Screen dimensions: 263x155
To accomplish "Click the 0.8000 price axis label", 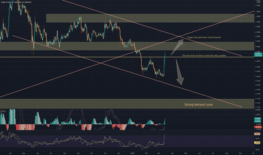I will pos(258,36).
